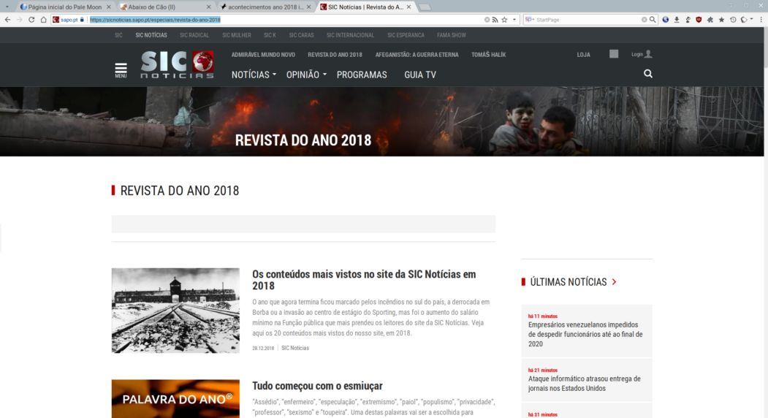This screenshot has width=768, height=418.
Task: Open ADMIRÁVEL MUNDO NOVO link
Action: pyautogui.click(x=263, y=54)
